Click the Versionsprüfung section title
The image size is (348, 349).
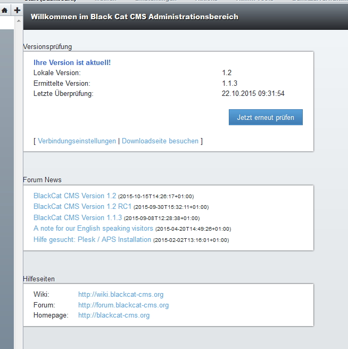[x=47, y=47]
